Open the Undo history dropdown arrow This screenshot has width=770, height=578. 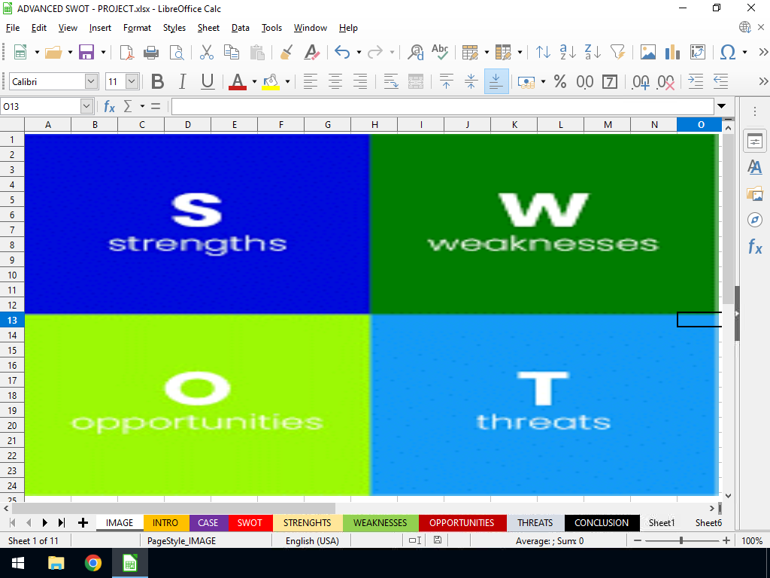point(359,52)
